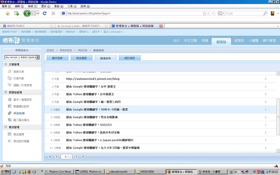Switch to the 痞客邦 PIXNET browser tab
Image resolution: width=280 pixels, height=175 pixels.
click(x=28, y=26)
